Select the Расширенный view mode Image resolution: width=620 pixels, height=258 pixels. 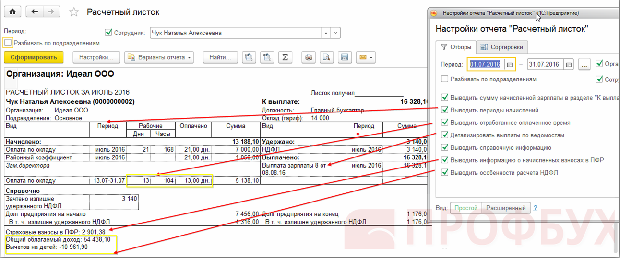point(506,208)
